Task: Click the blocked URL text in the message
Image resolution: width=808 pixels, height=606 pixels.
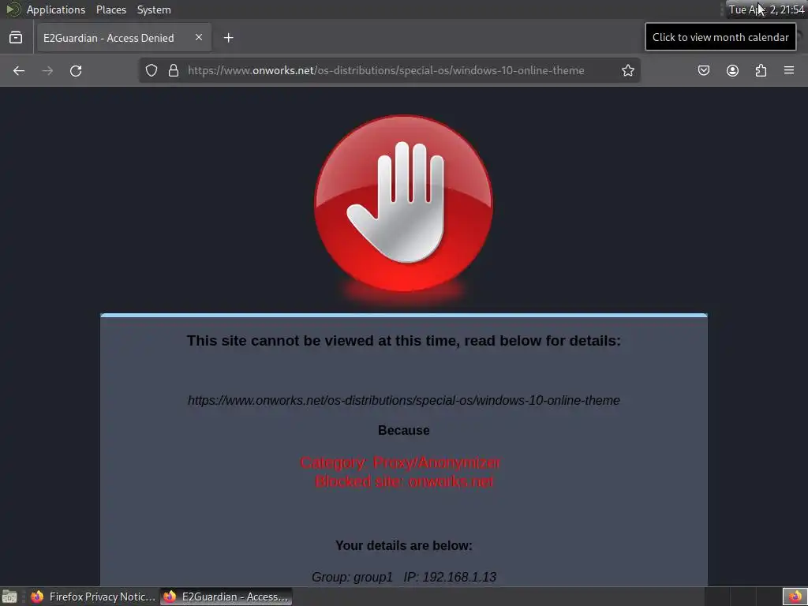Action: (x=403, y=400)
